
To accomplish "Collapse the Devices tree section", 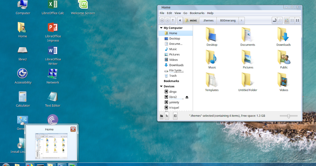I will 161,86.
